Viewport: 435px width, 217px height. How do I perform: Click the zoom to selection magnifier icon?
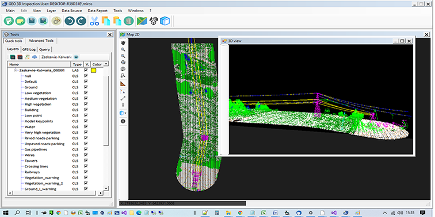[123, 75]
